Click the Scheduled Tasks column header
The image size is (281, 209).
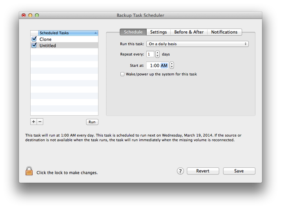pyautogui.click(x=68, y=33)
